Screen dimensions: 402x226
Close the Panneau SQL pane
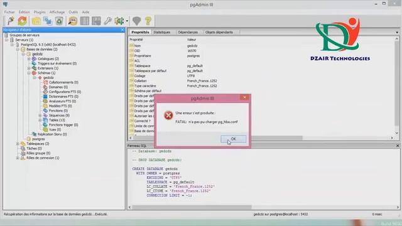(398, 146)
